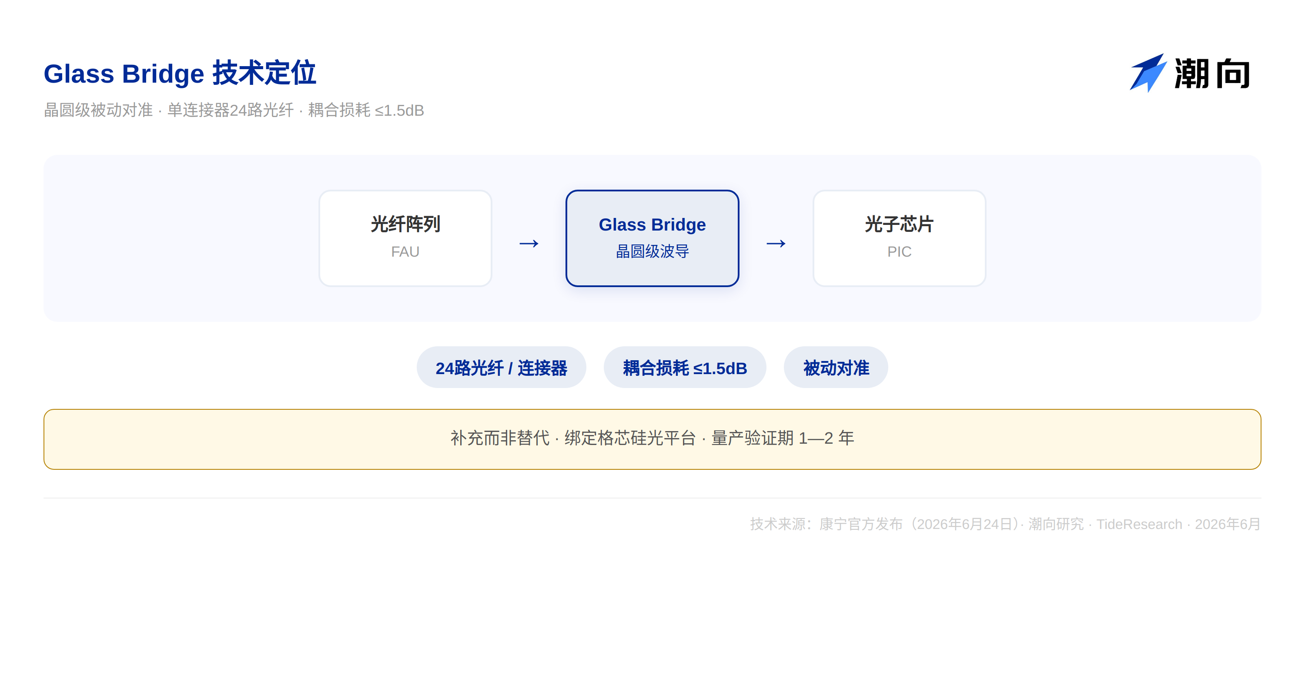Viewport: 1305px width, 696px height.
Task: Click the yellow 补充而非替代 banner
Action: click(x=652, y=438)
